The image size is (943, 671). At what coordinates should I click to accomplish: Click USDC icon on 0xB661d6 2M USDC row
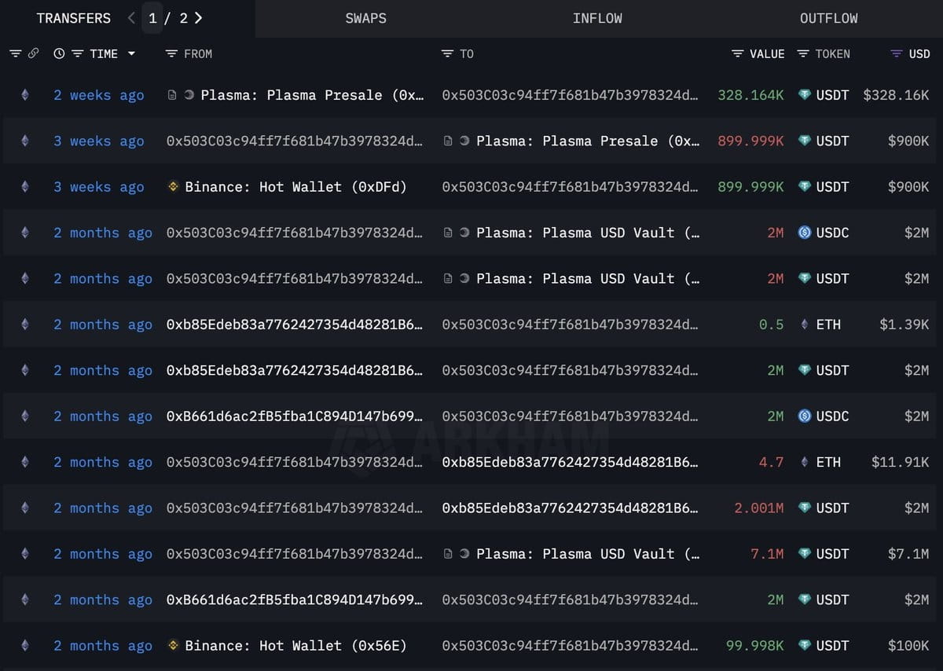click(804, 416)
